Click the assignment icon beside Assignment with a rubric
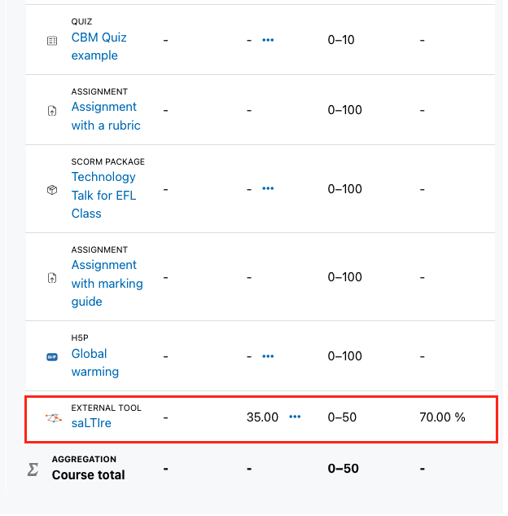508x516 pixels. click(52, 111)
